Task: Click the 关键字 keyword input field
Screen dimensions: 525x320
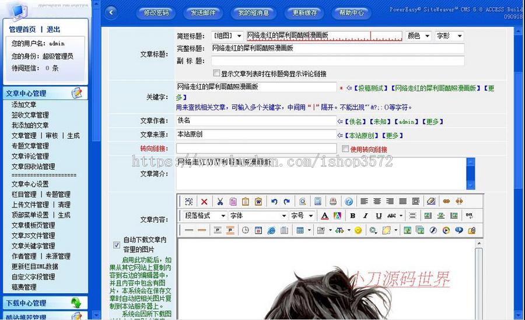Action: 257,87
